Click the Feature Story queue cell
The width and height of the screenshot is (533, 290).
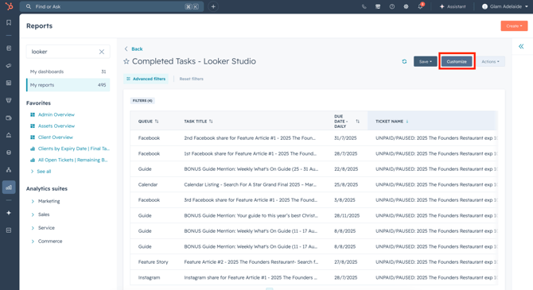pyautogui.click(x=153, y=262)
